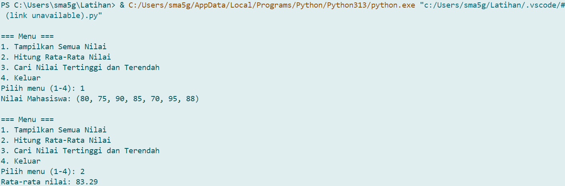Click the first "4. Keluar" line
565x186 pixels.
click(x=20, y=78)
